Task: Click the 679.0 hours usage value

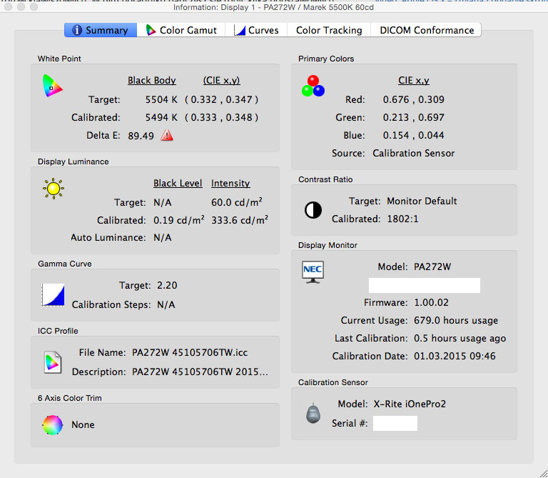Action: (x=456, y=320)
